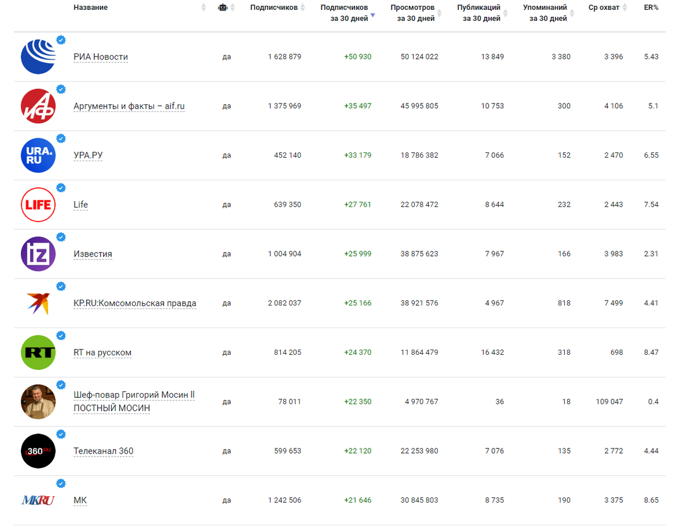
Task: Select subscriber count 1 628 879
Action: point(284,57)
